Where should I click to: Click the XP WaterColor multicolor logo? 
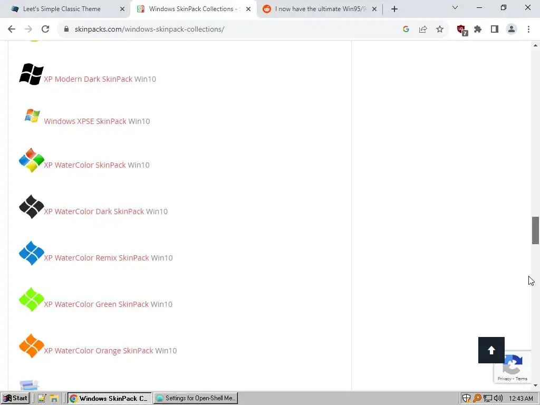pos(31,160)
